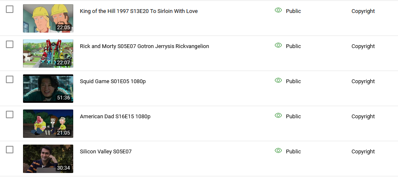This screenshot has height=178, width=398.
Task: Click the green eye icon beside Squid Game
Action: point(278,80)
